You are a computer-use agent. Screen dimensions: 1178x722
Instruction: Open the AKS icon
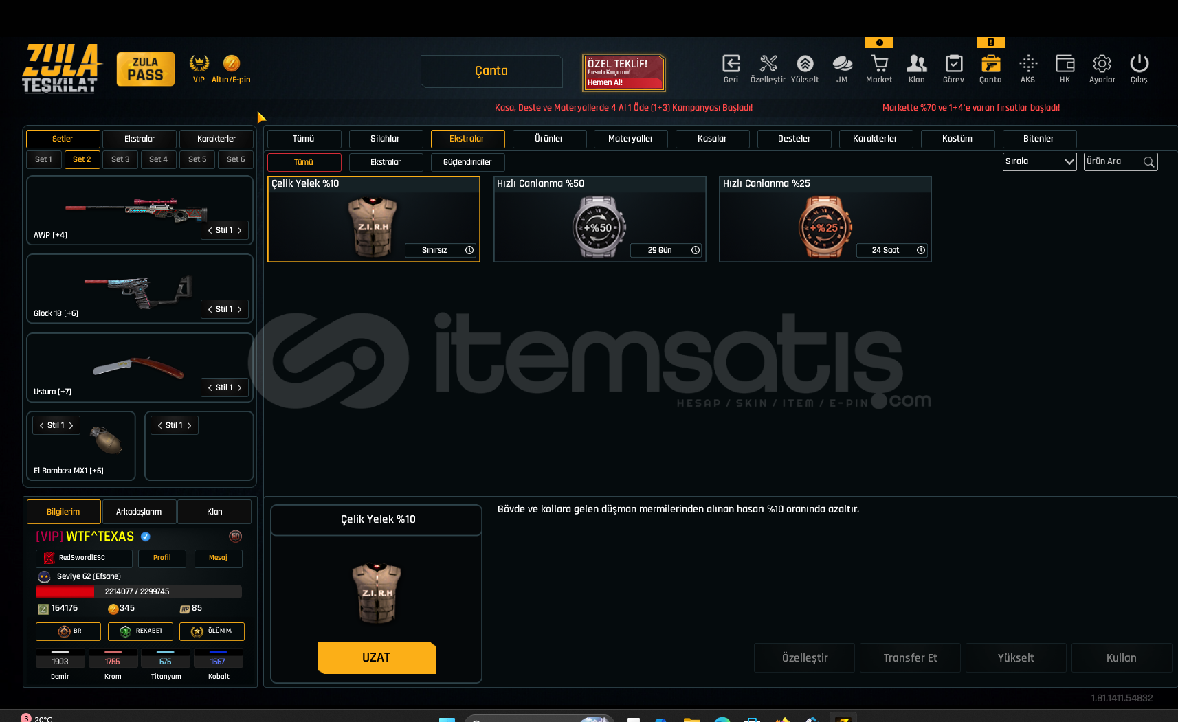point(1028,64)
